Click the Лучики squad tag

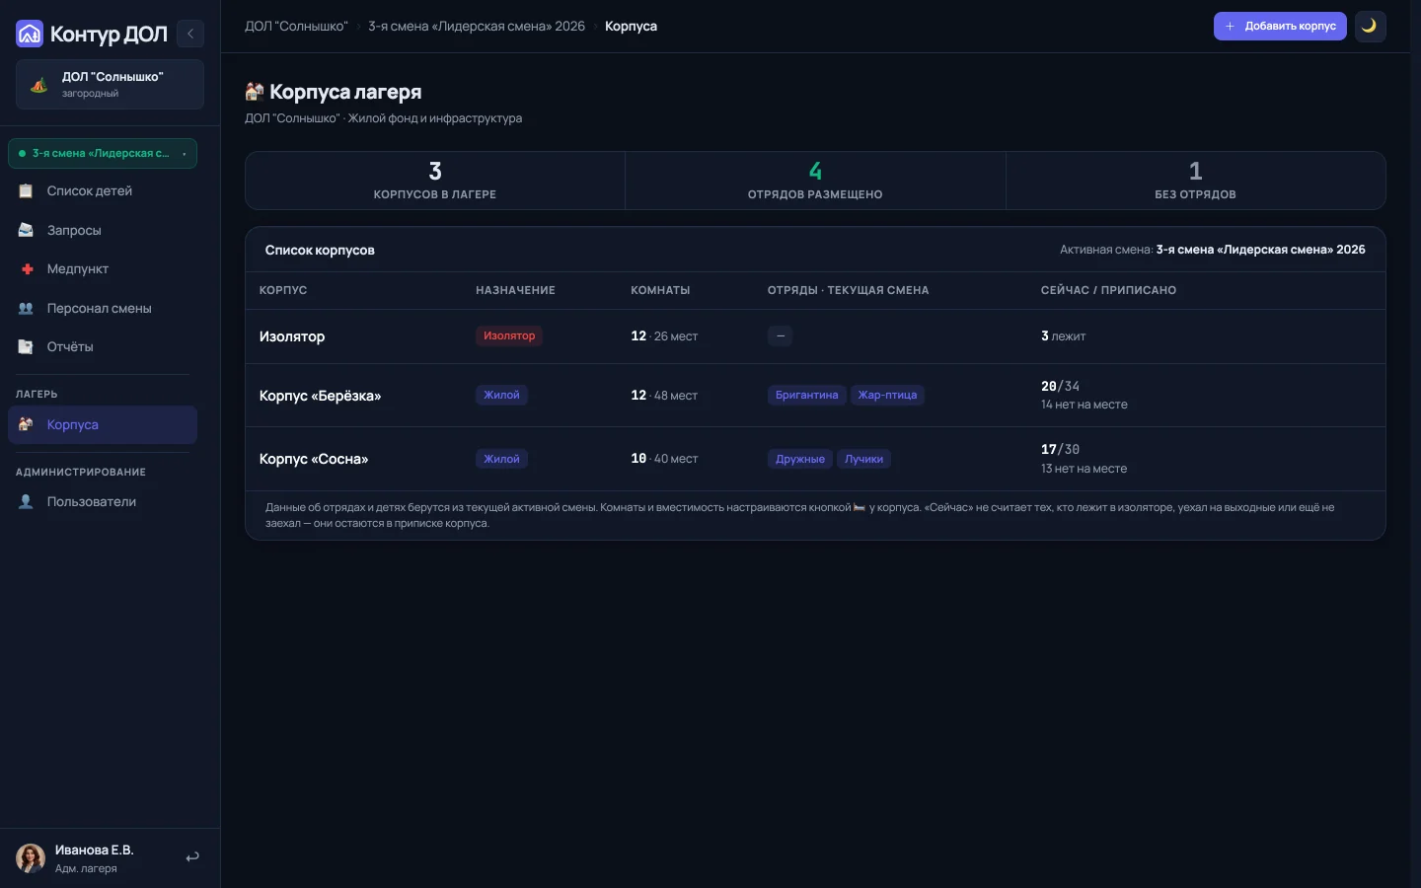coord(863,459)
